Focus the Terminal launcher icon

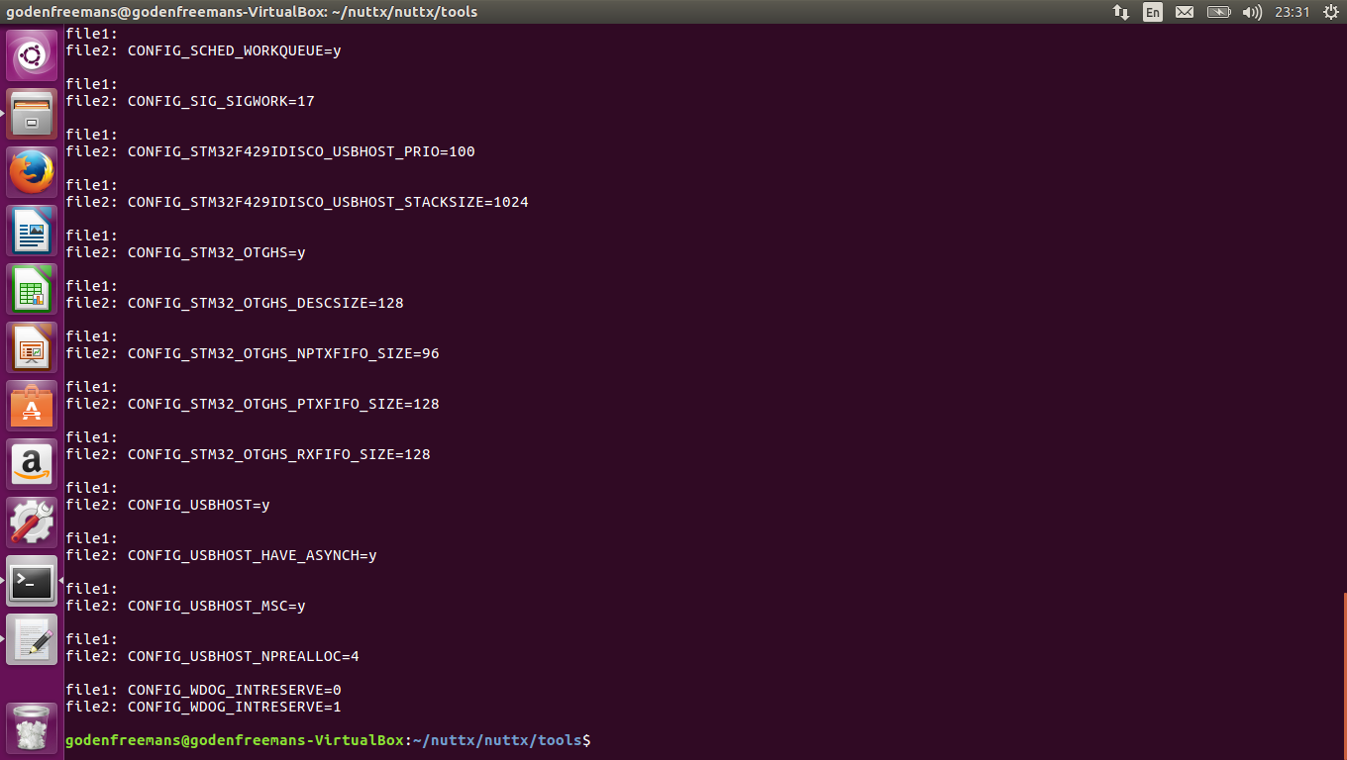32,581
